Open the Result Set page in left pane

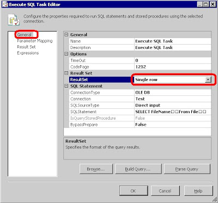[x=26, y=47]
